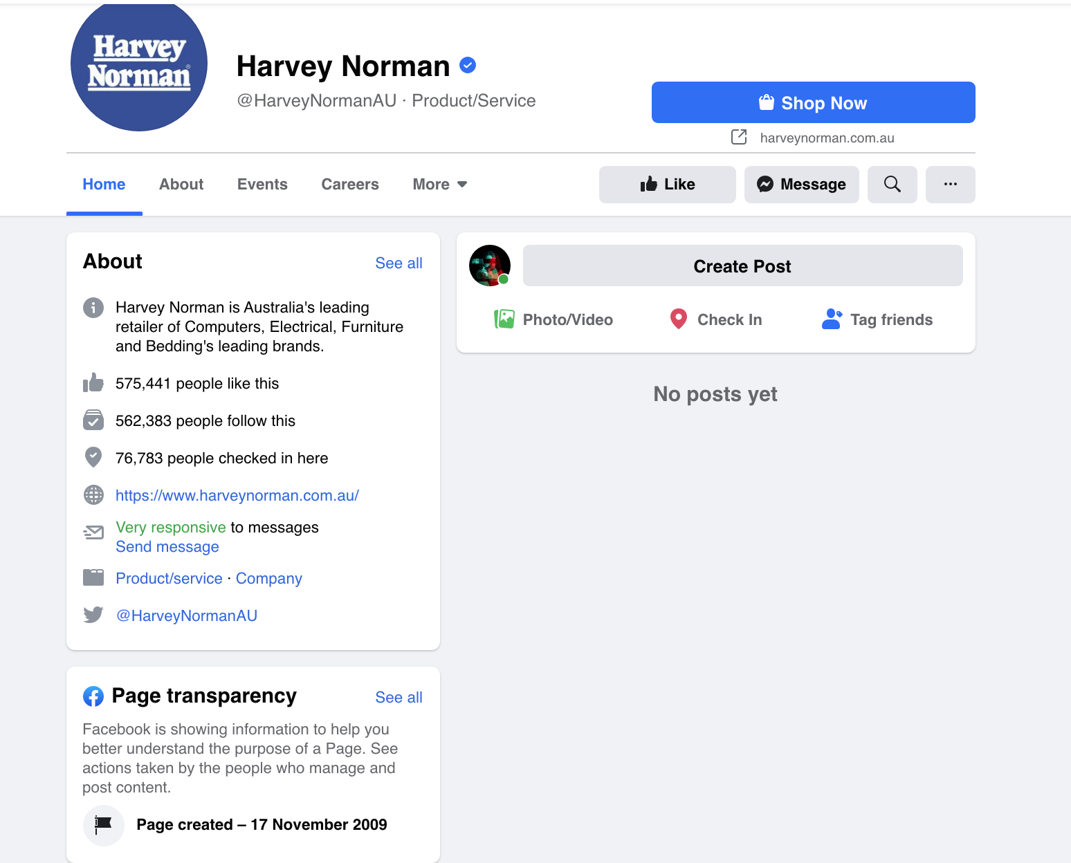The height and width of the screenshot is (863, 1071).
Task: Click 'Page created – 17 November 2009' text
Action: 262,824
